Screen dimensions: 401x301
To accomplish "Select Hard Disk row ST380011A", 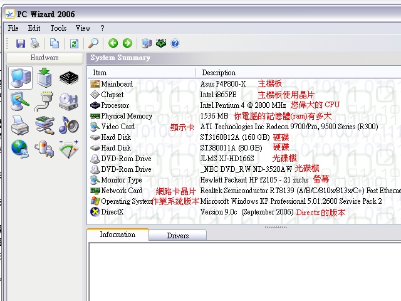I will (244, 148).
